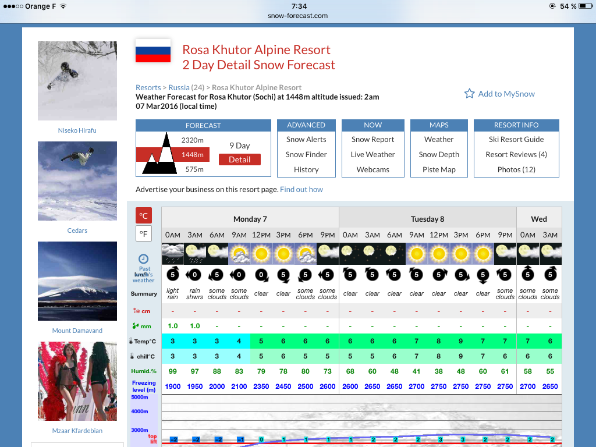Click the Tuesday 8 day header
The image size is (596, 447).
[x=428, y=219]
